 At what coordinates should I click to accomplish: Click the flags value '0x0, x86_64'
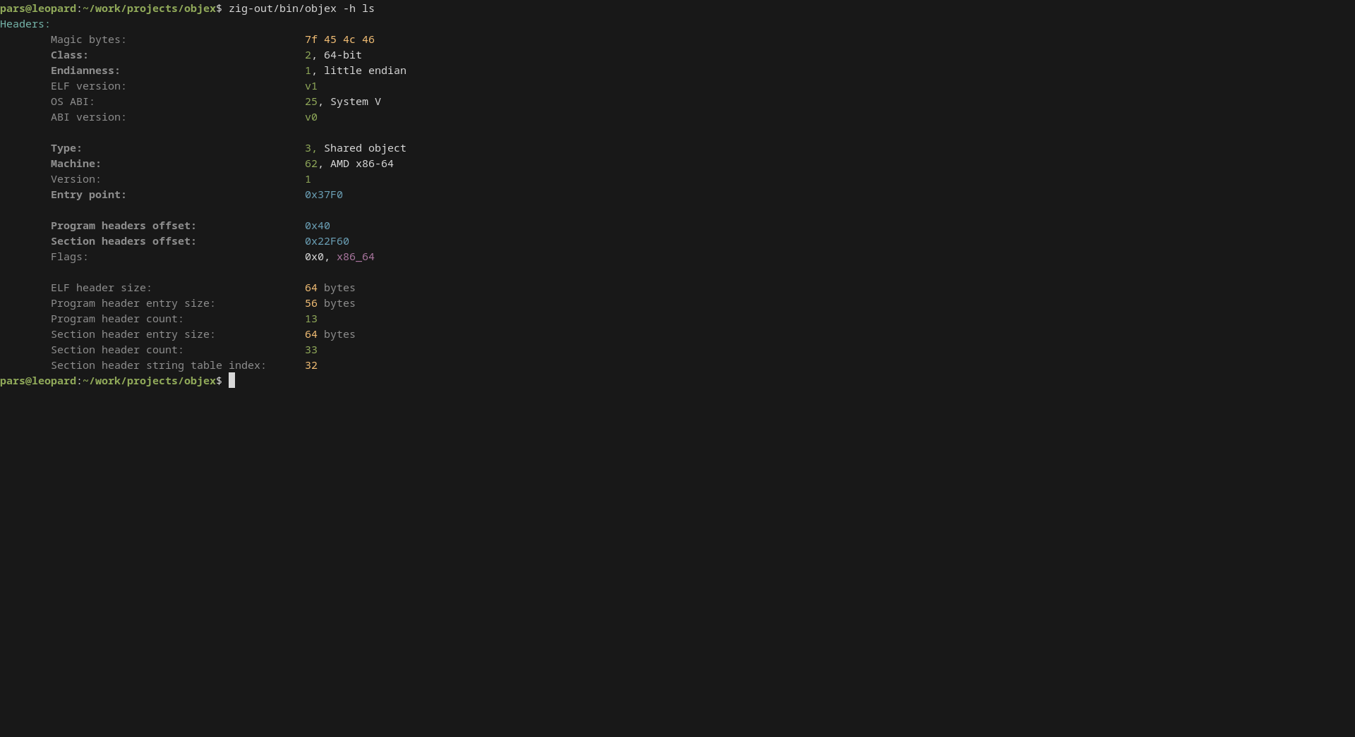339,257
